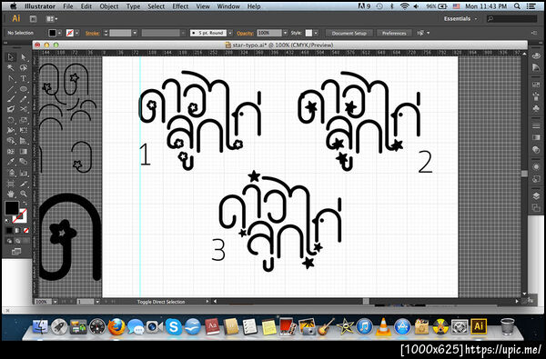Click the horizontal scrollbar of the document
Viewport: 546px width, 359px height.
[x=366, y=301]
